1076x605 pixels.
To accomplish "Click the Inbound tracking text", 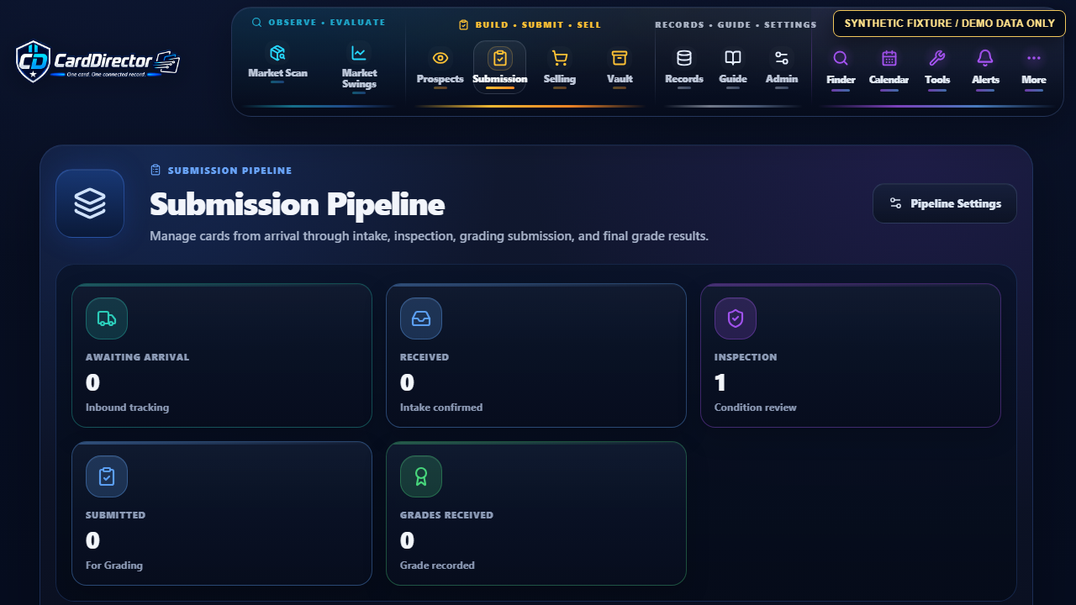I will coord(127,408).
